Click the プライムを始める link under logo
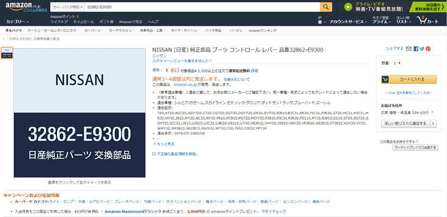This screenshot has width=447, height=217. coord(35,10)
